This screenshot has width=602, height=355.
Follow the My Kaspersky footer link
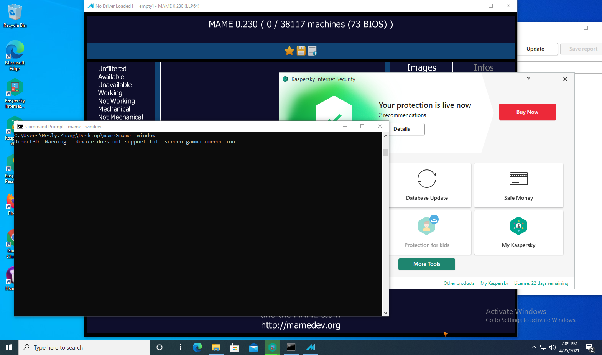pyautogui.click(x=494, y=283)
